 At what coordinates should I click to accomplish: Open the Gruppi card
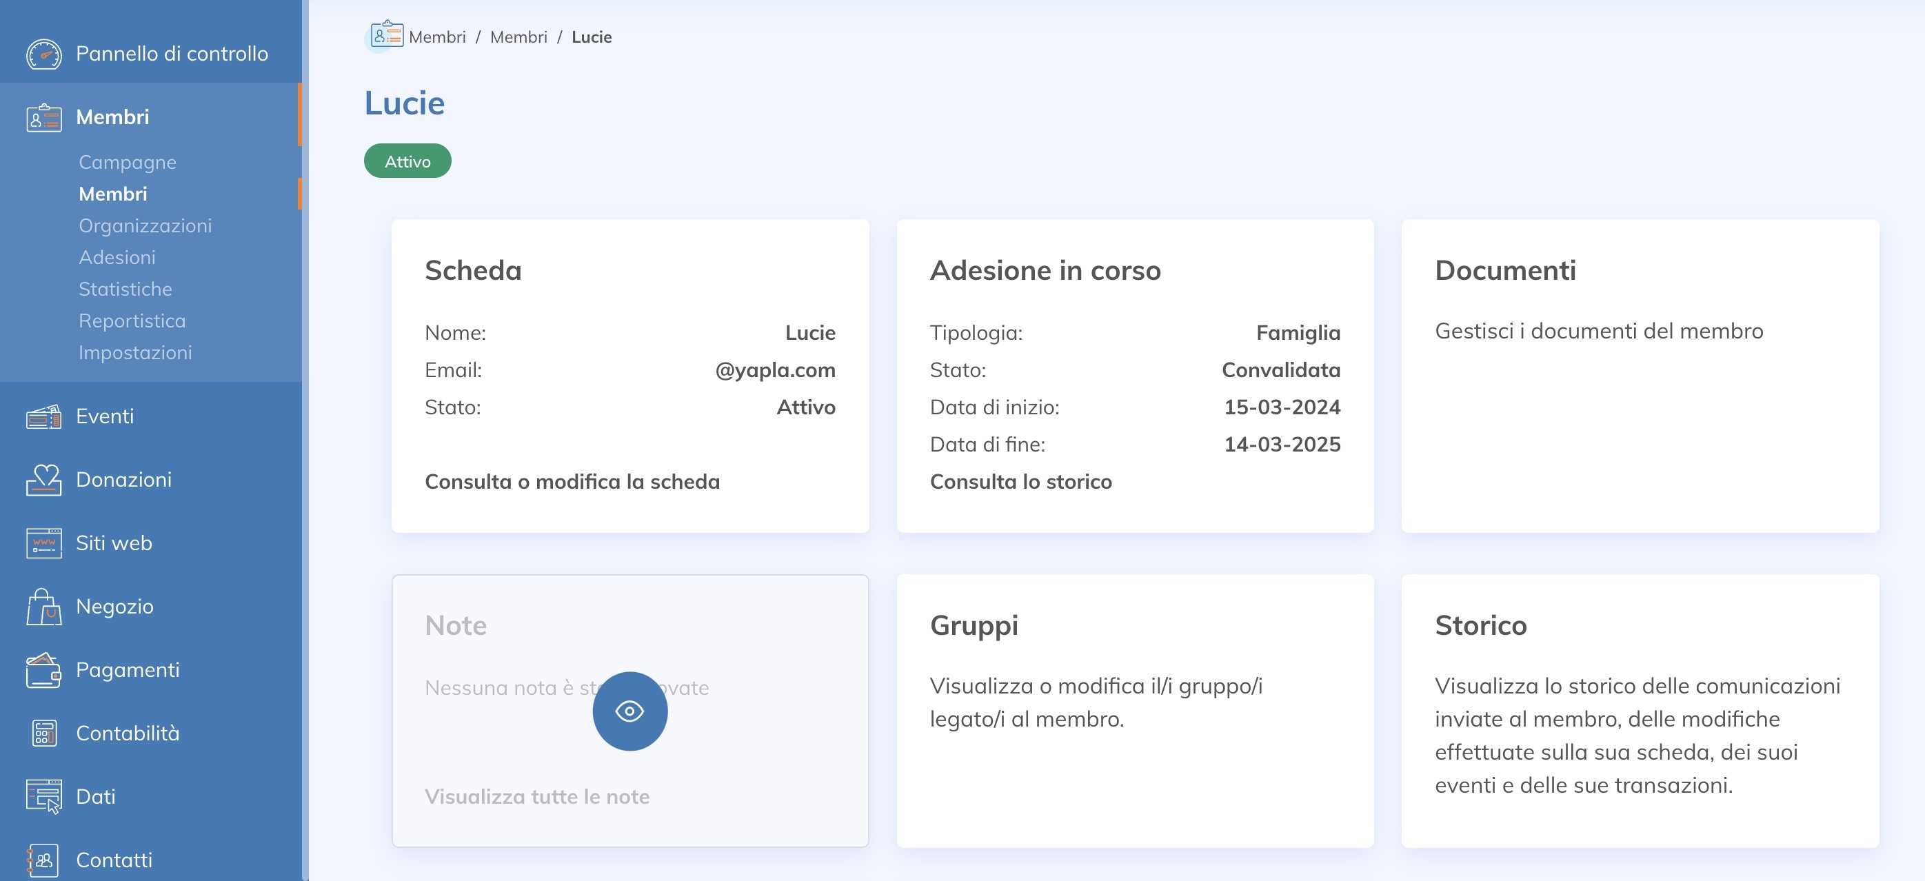click(x=1134, y=710)
